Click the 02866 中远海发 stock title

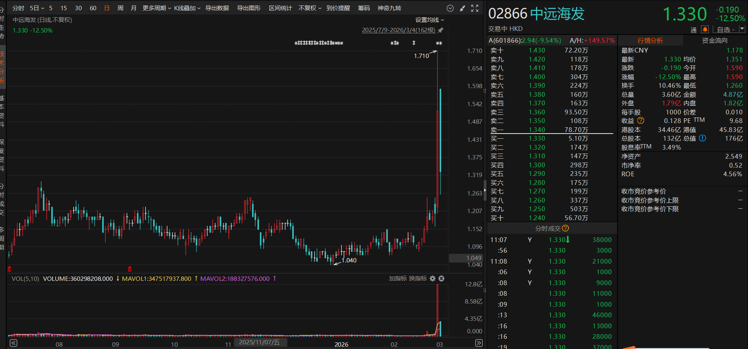536,14
